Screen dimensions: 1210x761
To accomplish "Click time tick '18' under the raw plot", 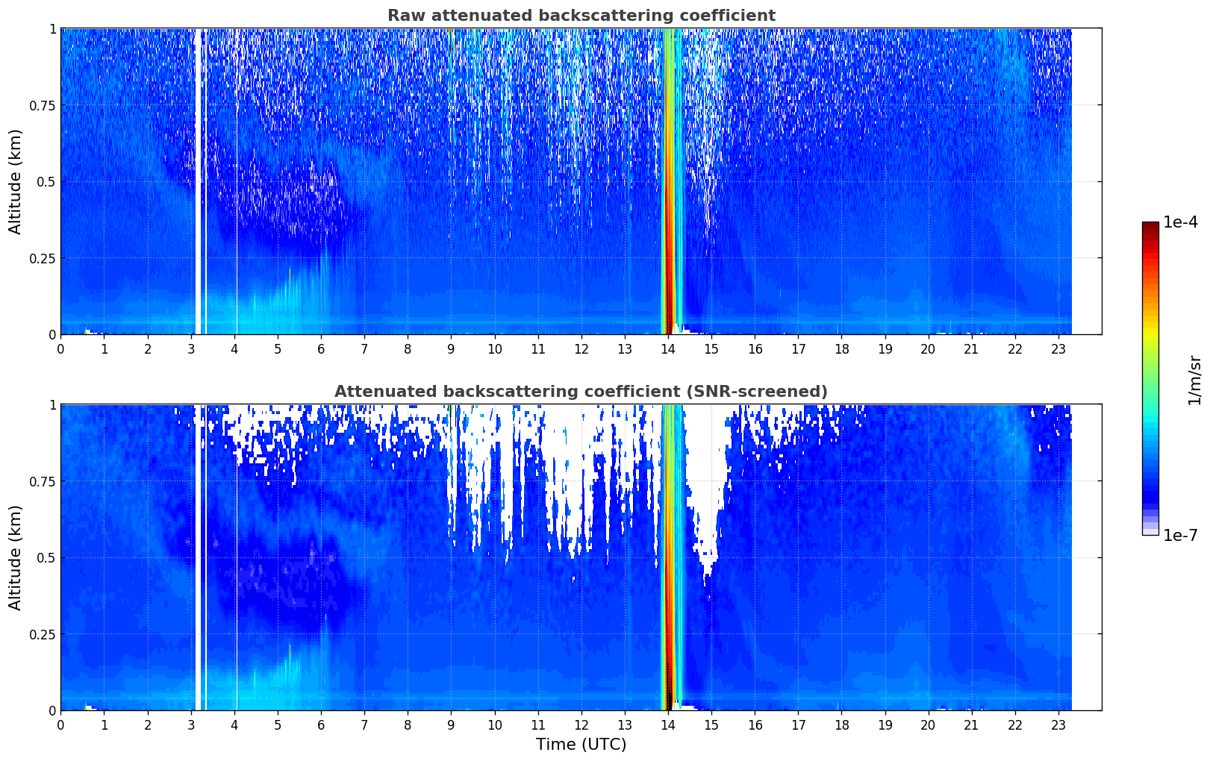I will tap(841, 348).
